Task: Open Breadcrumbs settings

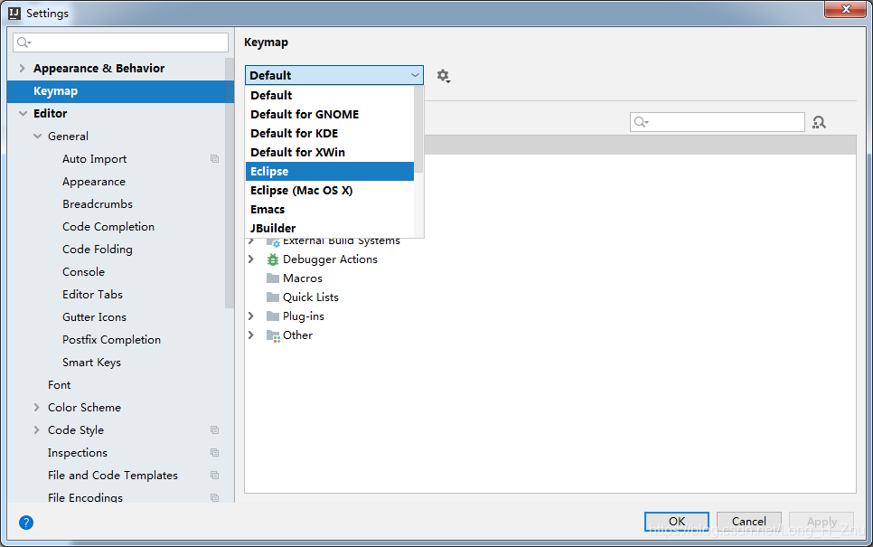Action: click(98, 203)
